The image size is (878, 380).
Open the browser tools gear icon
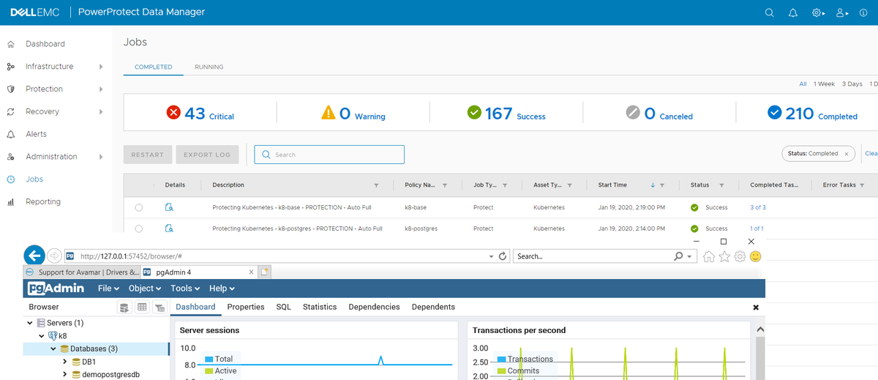(740, 256)
